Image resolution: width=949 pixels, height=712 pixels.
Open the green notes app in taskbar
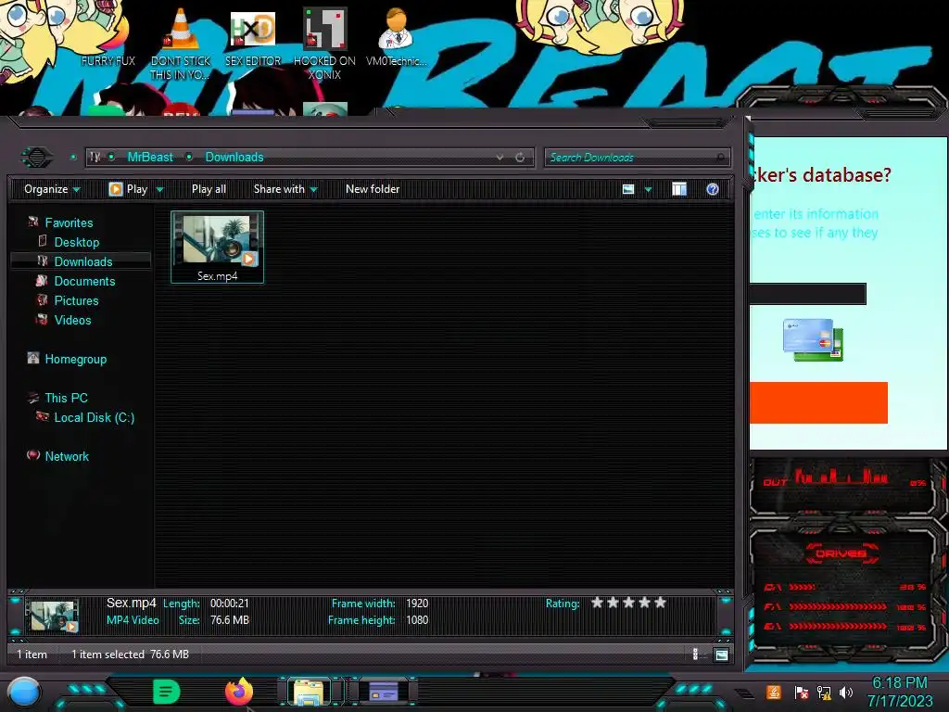[167, 692]
